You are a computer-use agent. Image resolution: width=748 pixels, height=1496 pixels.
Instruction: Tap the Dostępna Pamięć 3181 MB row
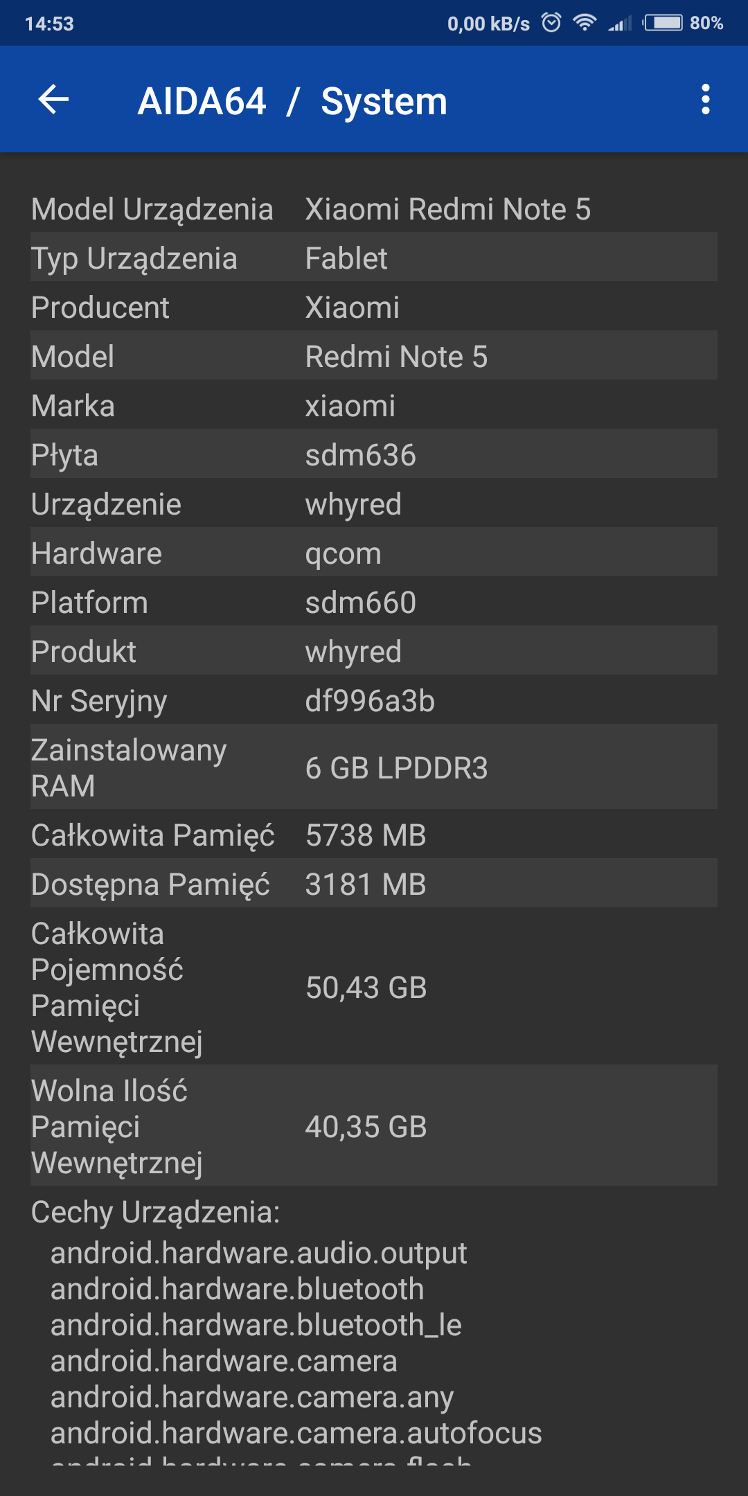click(374, 884)
